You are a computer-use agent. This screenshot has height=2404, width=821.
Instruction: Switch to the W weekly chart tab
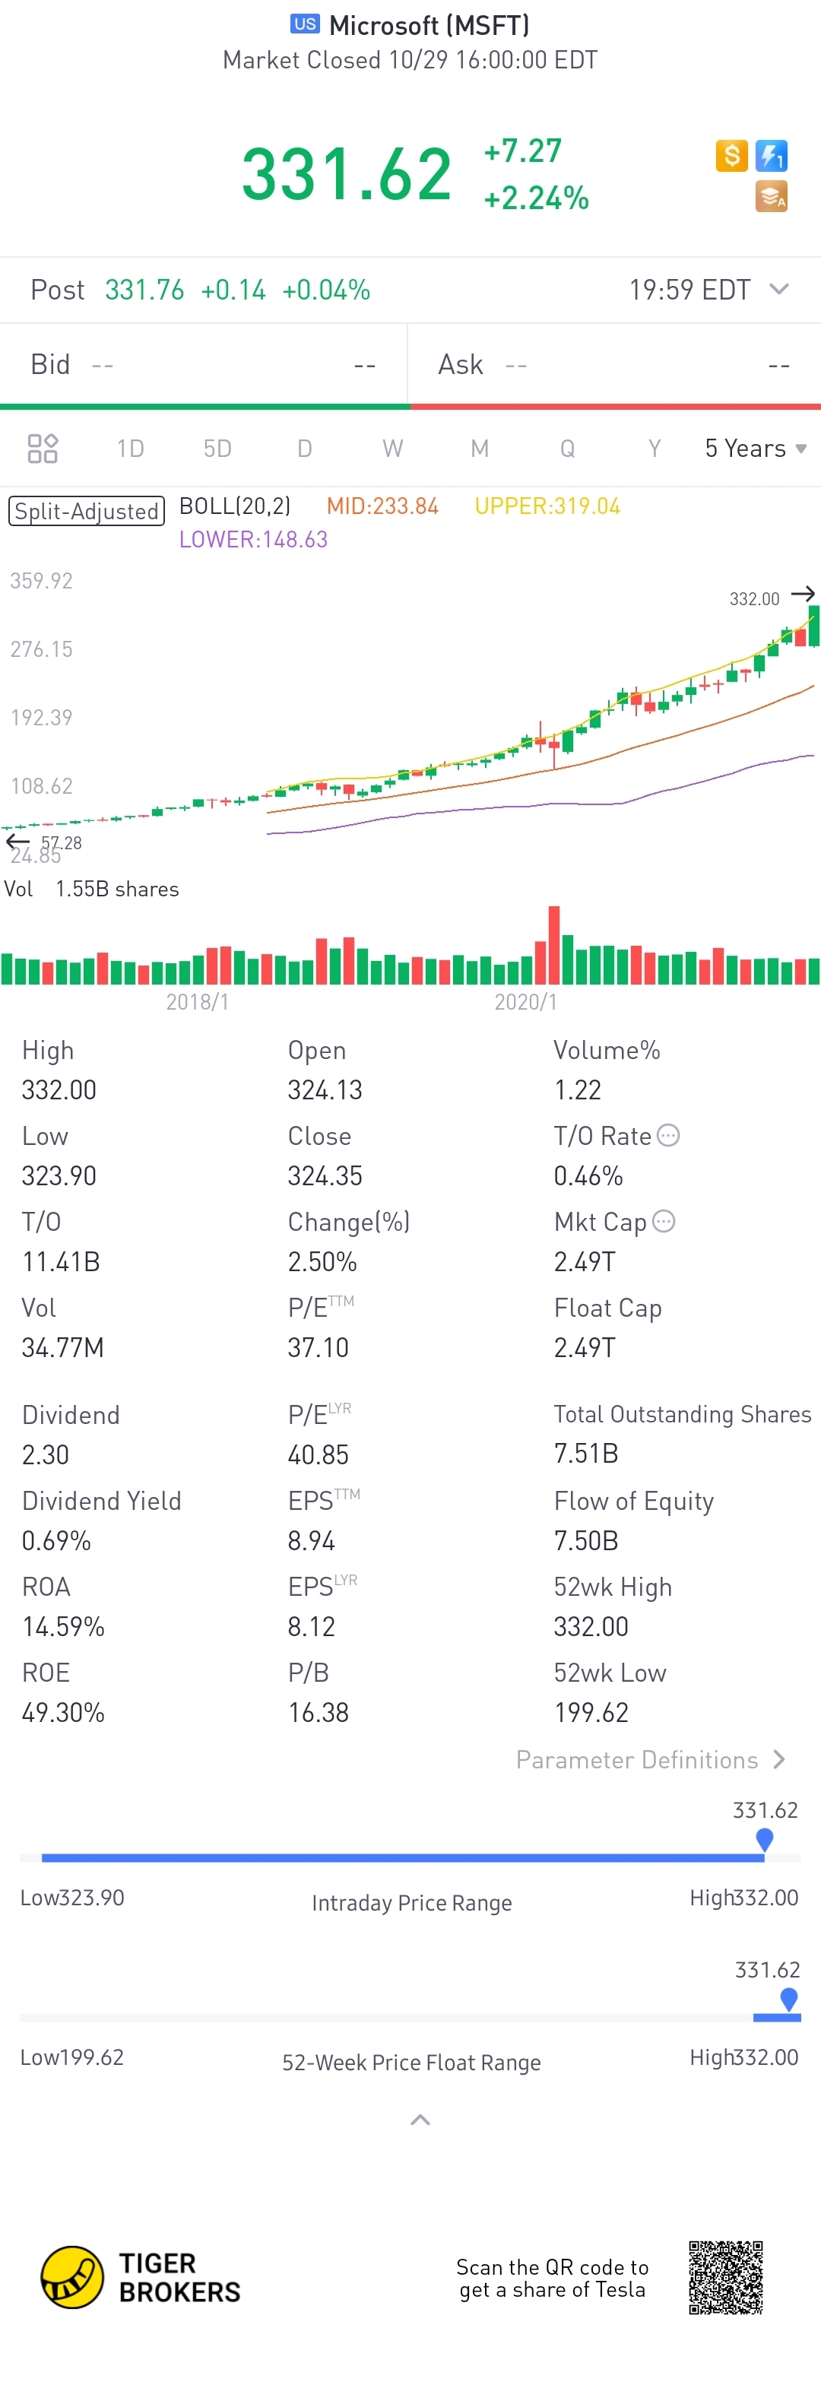(x=393, y=449)
